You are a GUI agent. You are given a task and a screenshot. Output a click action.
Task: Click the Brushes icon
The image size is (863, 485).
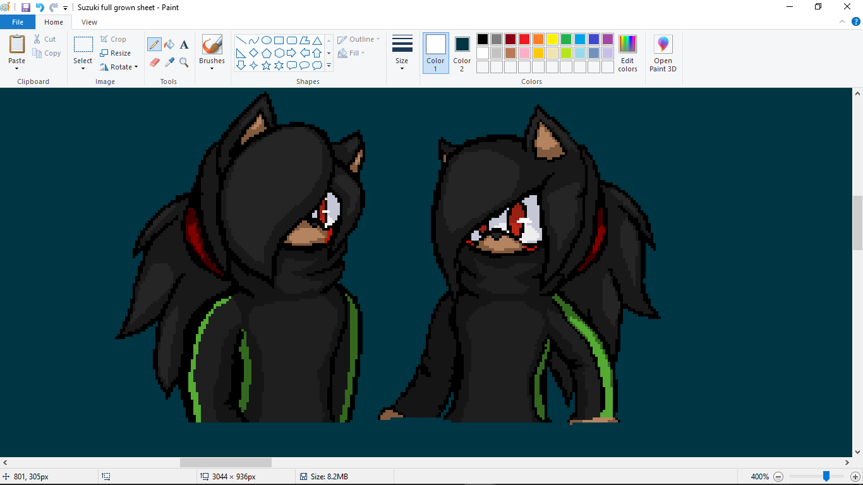coord(212,45)
